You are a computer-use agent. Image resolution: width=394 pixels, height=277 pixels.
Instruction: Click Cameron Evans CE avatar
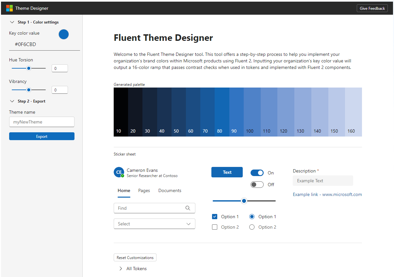click(x=119, y=172)
